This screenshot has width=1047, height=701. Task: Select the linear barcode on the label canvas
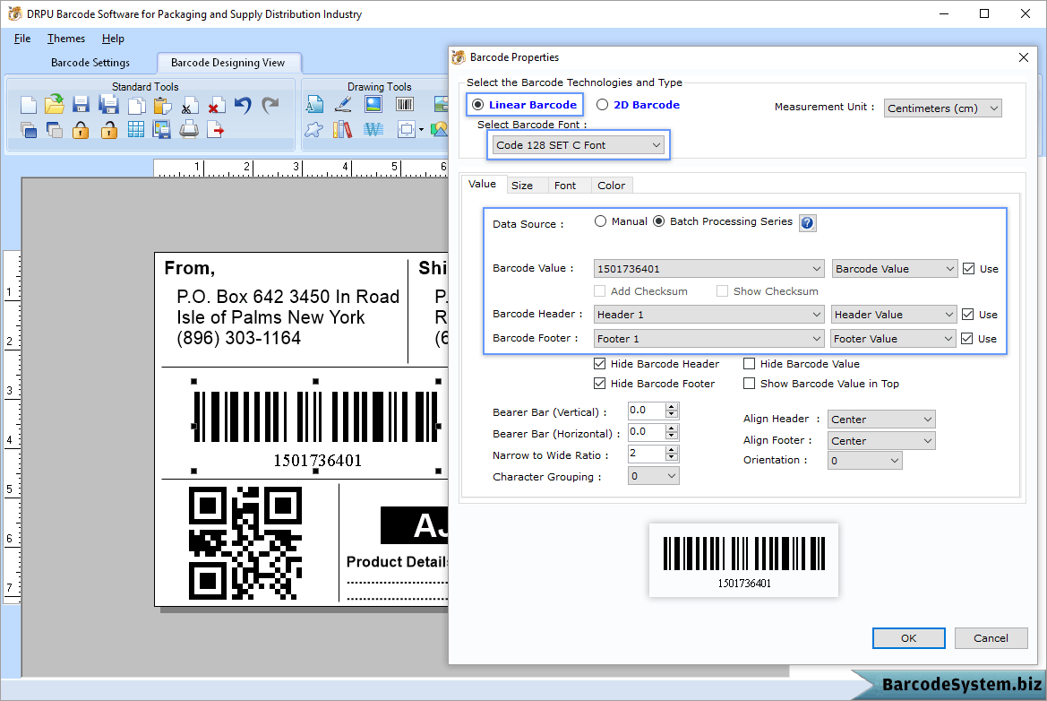(x=316, y=426)
